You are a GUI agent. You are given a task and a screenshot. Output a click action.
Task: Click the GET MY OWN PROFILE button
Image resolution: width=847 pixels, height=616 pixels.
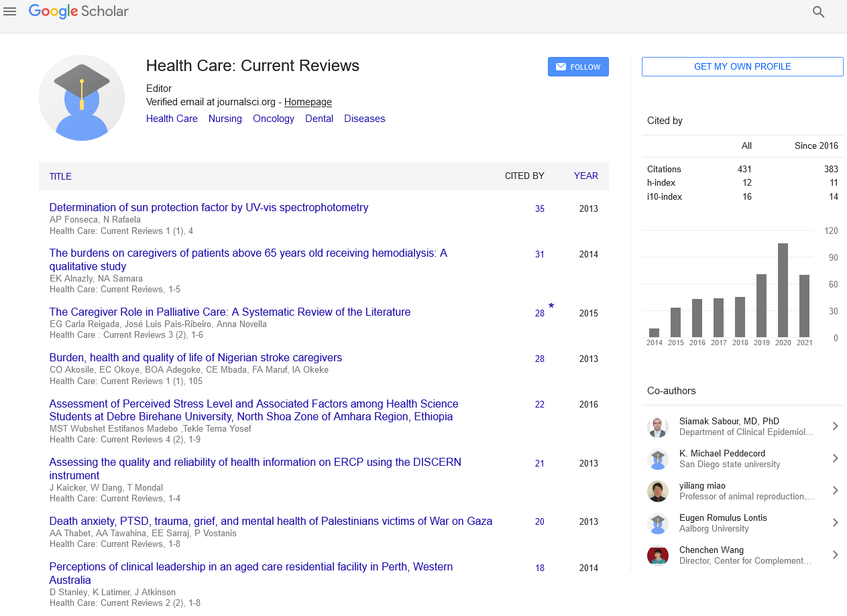[742, 67]
